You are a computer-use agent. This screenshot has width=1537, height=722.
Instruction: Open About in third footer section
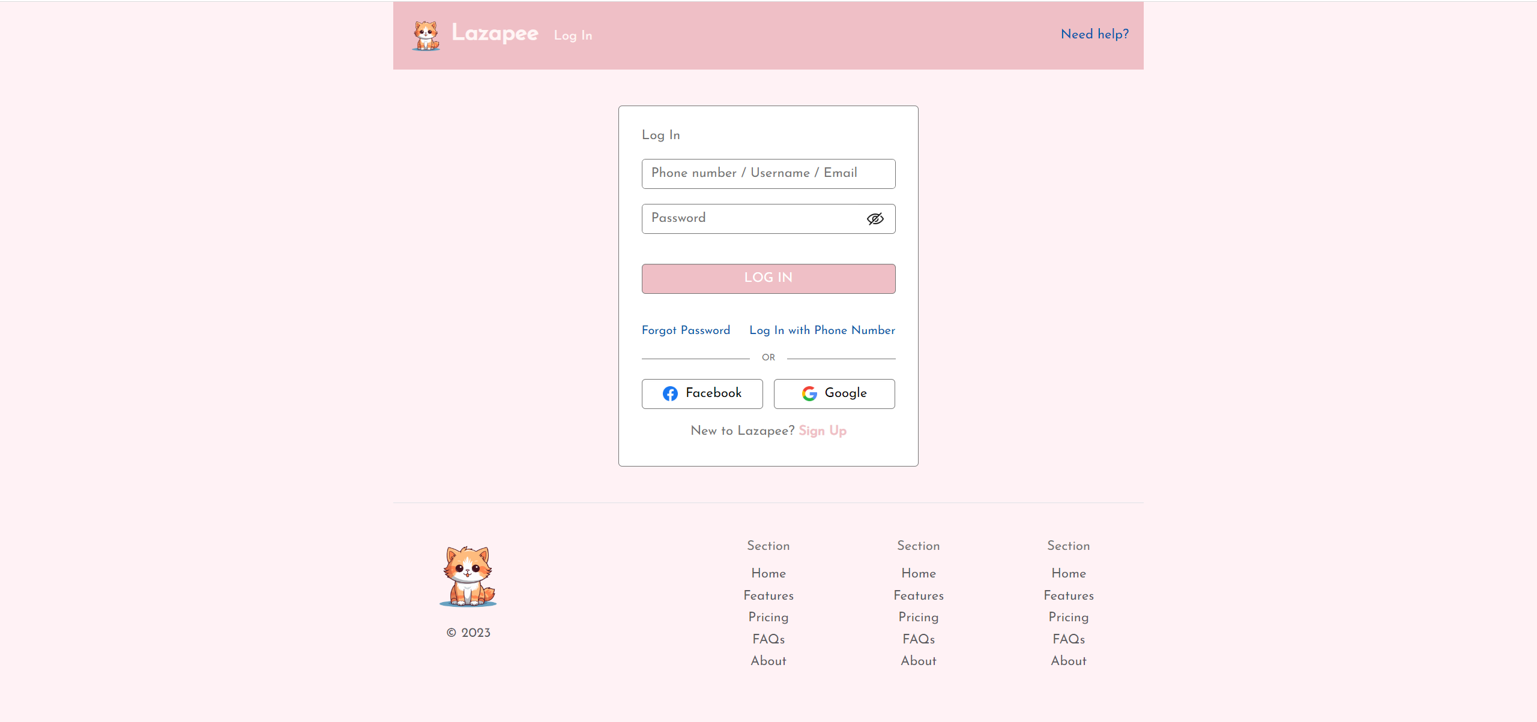point(1068,661)
